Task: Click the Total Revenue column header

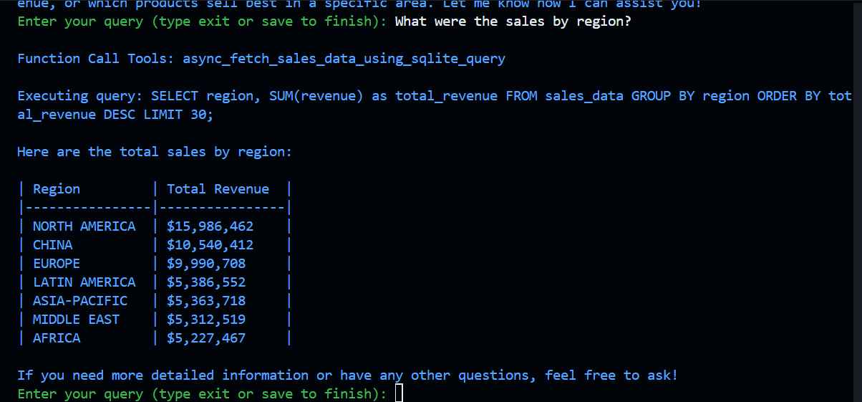Action: pos(218,189)
